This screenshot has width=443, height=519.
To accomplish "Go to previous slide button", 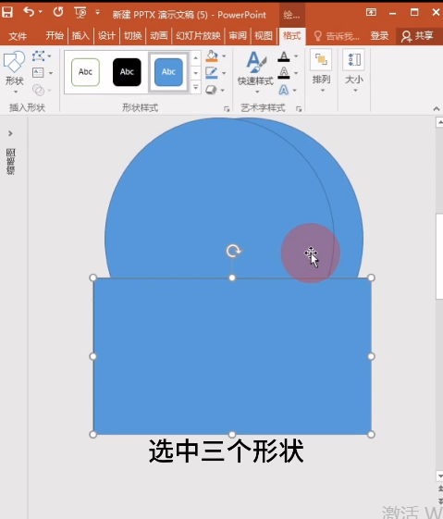I will (x=440, y=488).
